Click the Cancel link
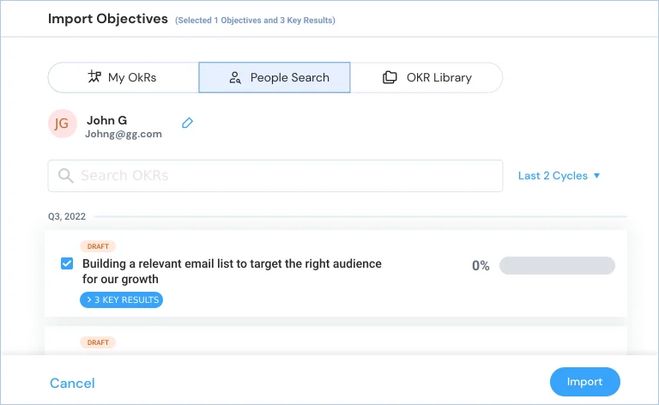This screenshot has width=659, height=405. (72, 384)
